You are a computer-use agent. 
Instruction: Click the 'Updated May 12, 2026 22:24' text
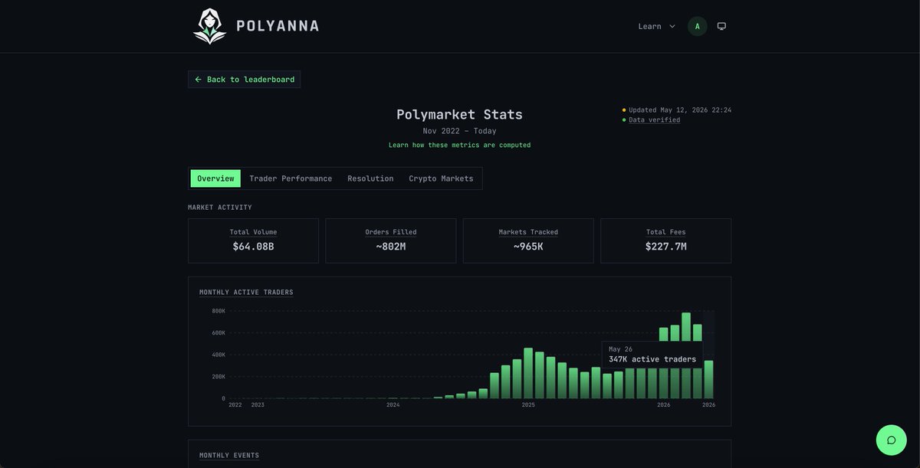tap(680, 110)
